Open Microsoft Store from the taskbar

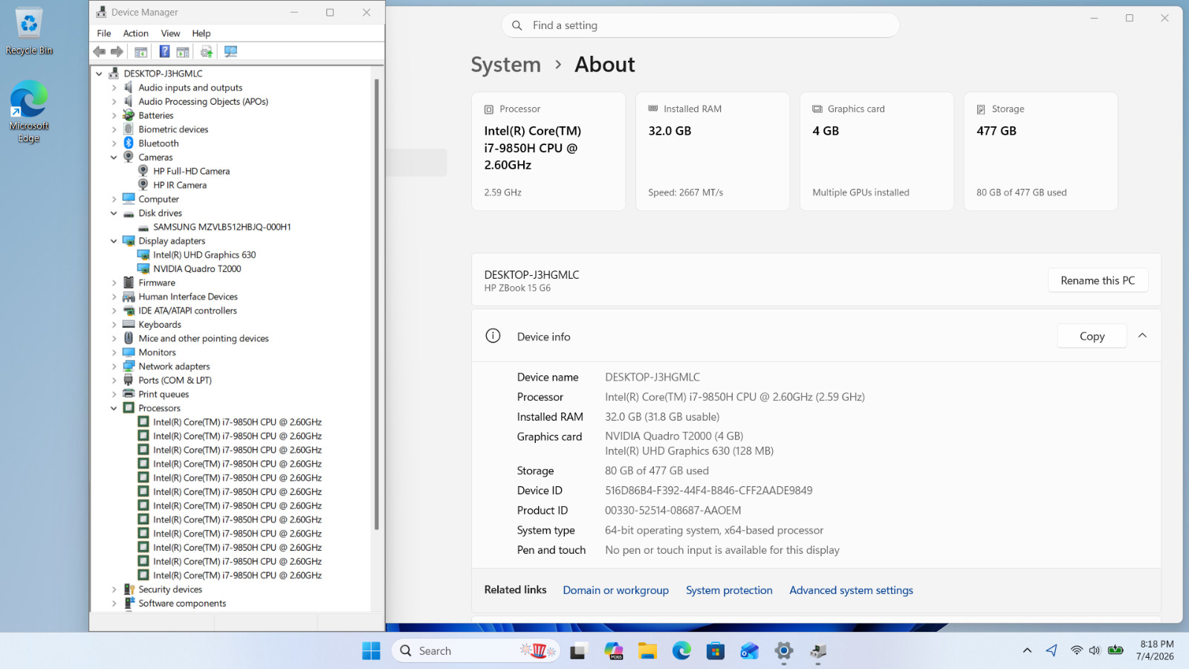(x=716, y=651)
